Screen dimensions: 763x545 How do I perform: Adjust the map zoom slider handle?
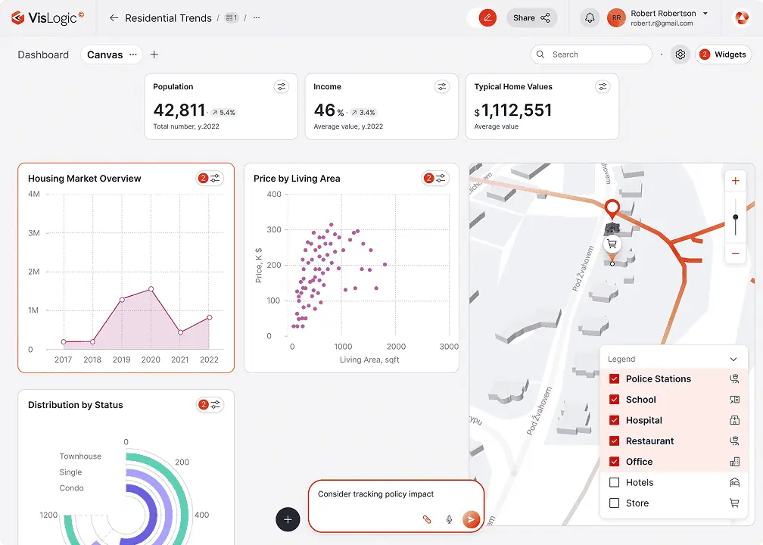click(735, 217)
